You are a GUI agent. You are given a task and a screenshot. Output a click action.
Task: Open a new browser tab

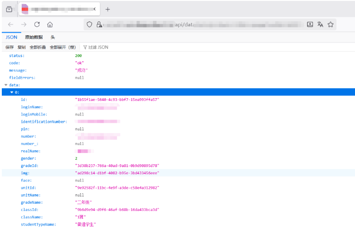coord(108,10)
